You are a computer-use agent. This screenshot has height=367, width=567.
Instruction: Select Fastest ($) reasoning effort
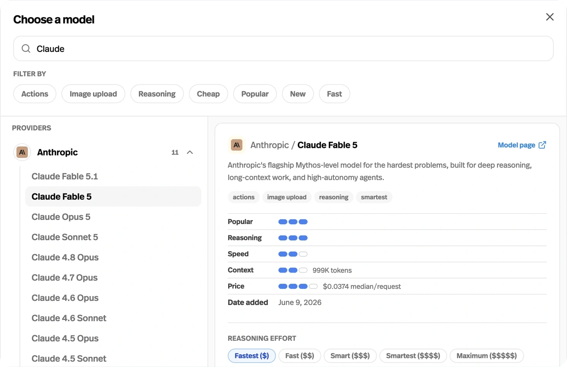point(252,356)
